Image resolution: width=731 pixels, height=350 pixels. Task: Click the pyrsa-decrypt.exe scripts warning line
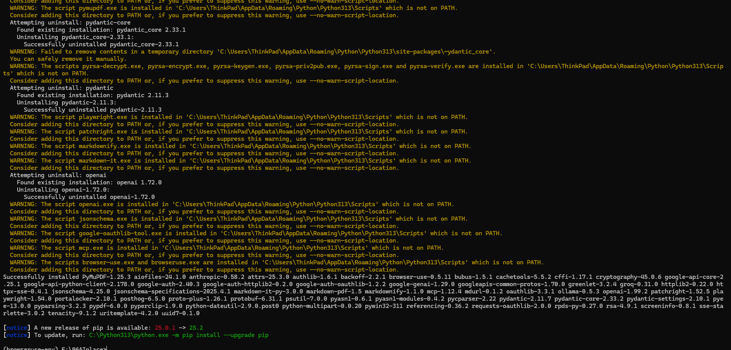tap(363, 70)
